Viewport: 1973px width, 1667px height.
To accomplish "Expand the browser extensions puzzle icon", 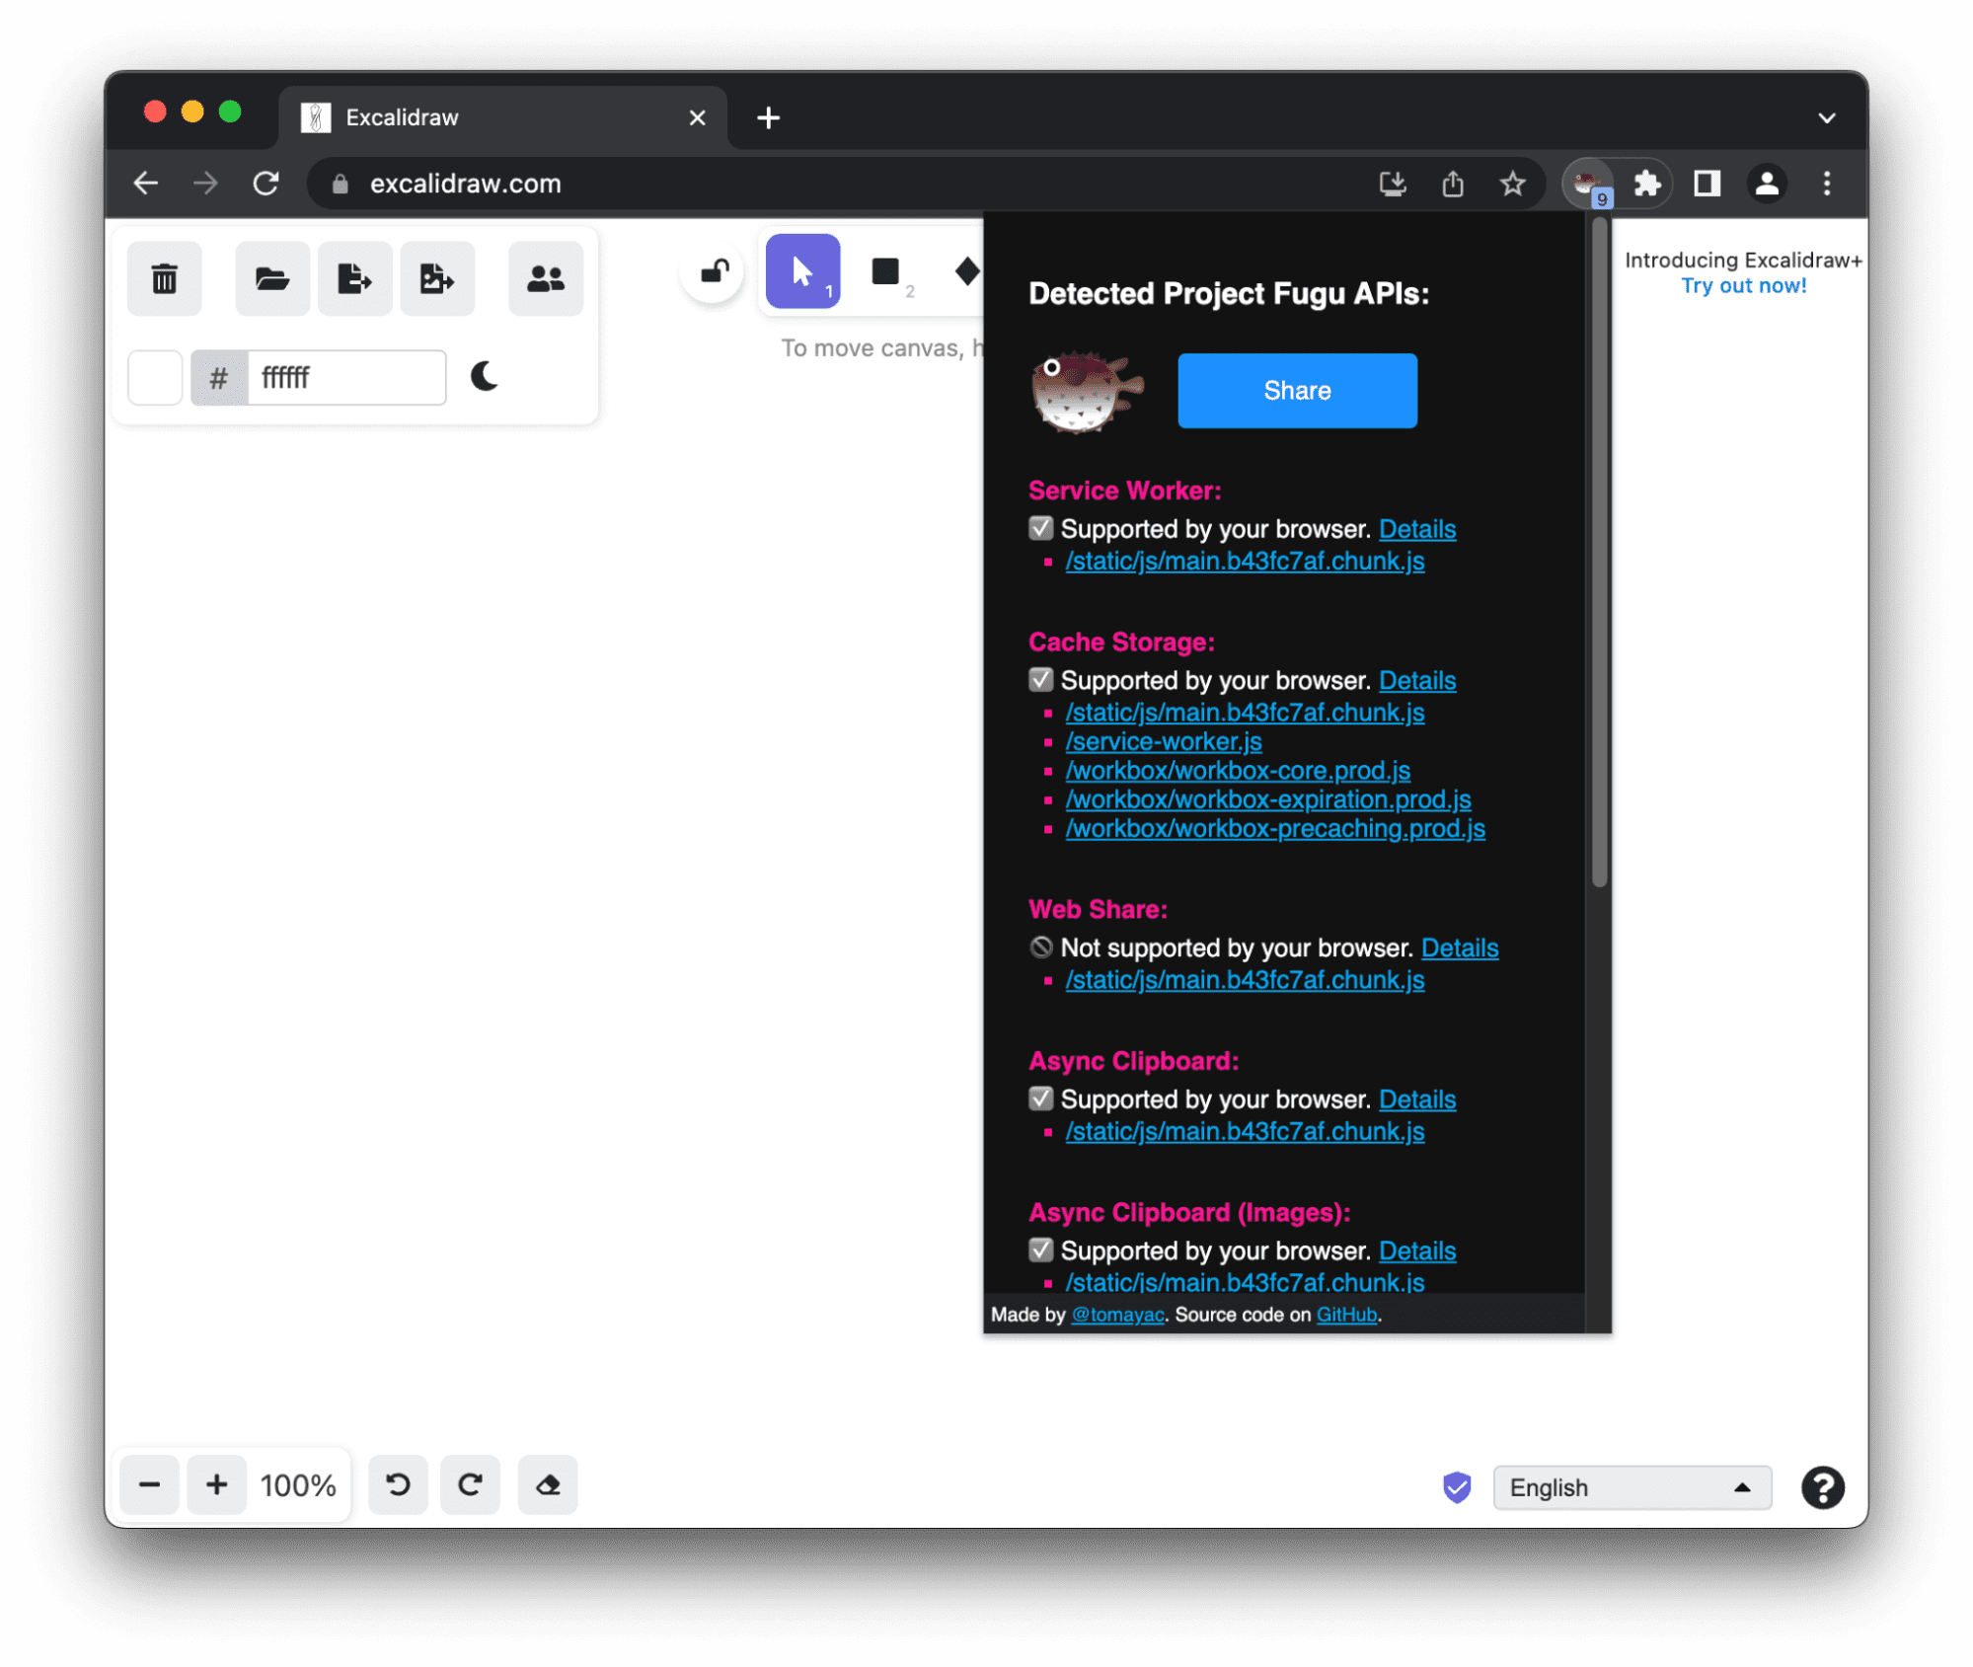I will pyautogui.click(x=1650, y=184).
